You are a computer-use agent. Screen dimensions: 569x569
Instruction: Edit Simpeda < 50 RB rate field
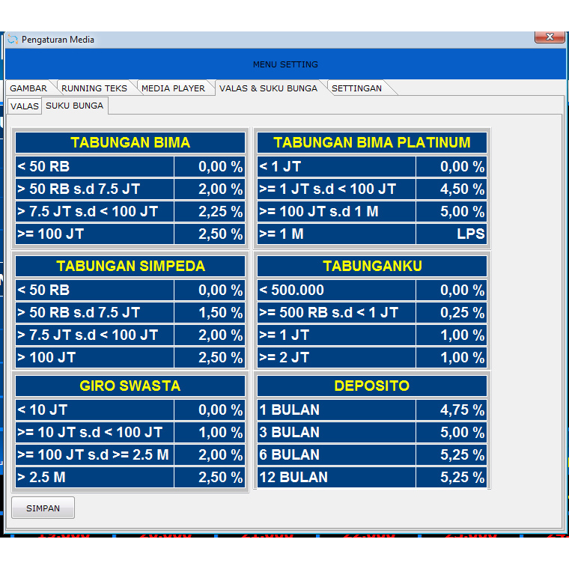coord(210,290)
